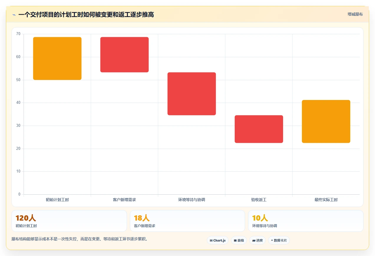Select the 进度 tag chip
This screenshot has width=375, height=256.
tap(257, 240)
